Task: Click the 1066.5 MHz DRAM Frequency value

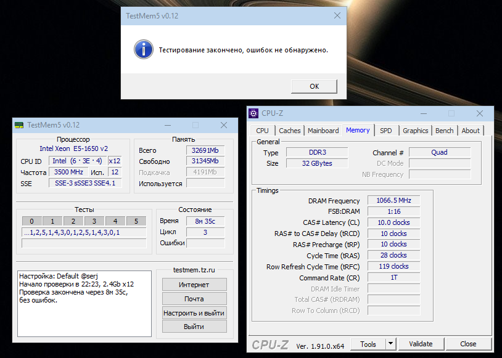Action: click(x=394, y=200)
